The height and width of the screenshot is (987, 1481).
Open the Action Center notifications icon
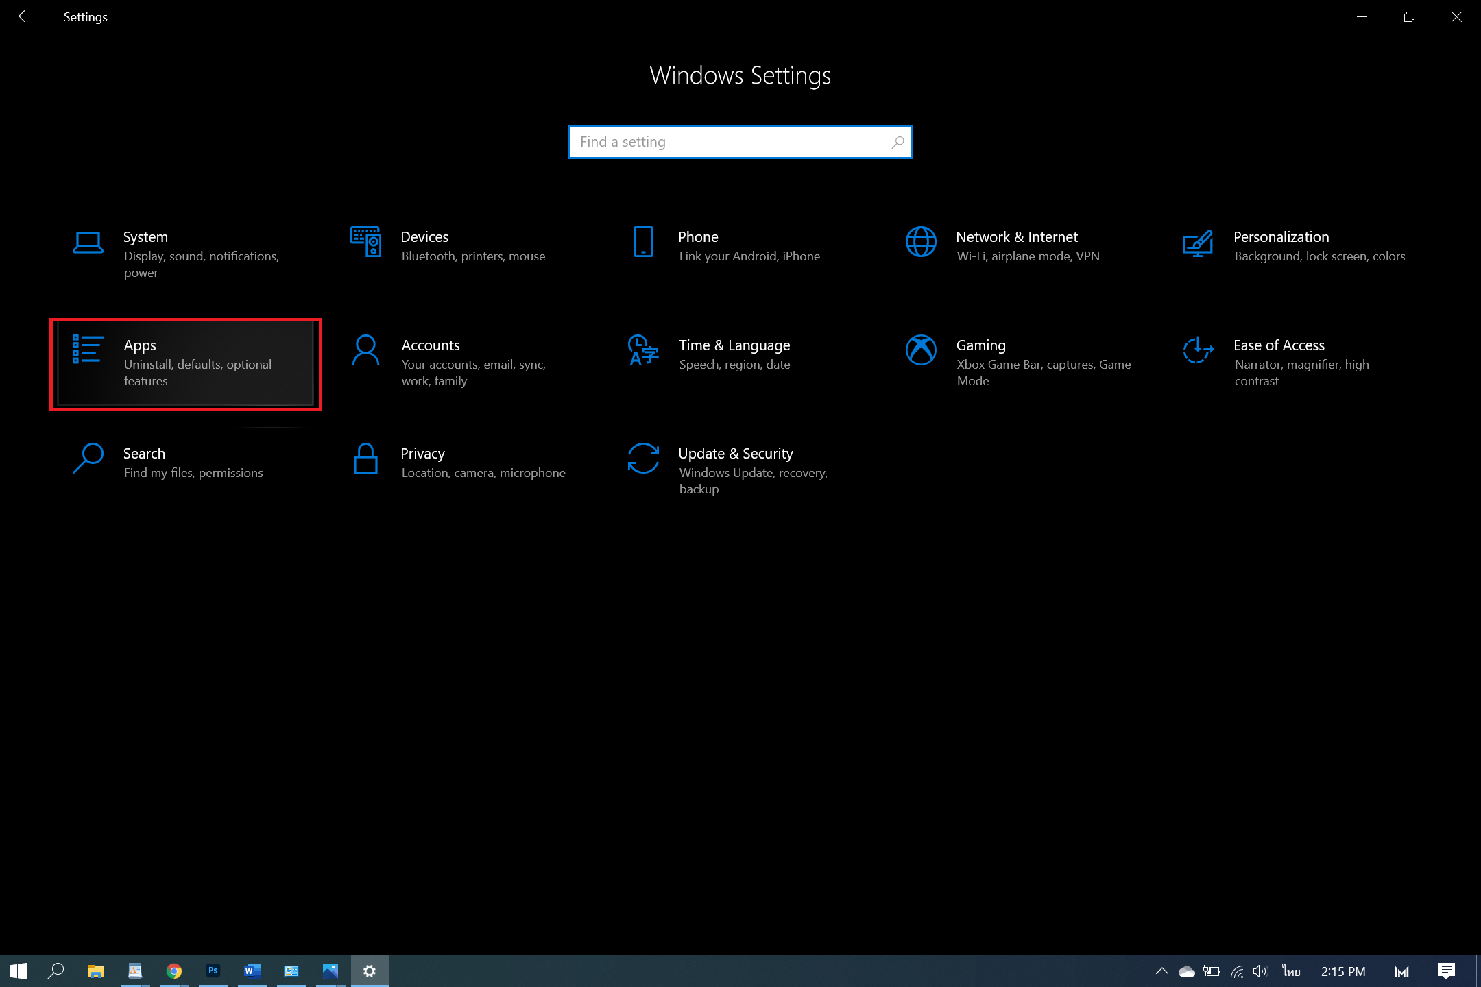click(x=1447, y=971)
